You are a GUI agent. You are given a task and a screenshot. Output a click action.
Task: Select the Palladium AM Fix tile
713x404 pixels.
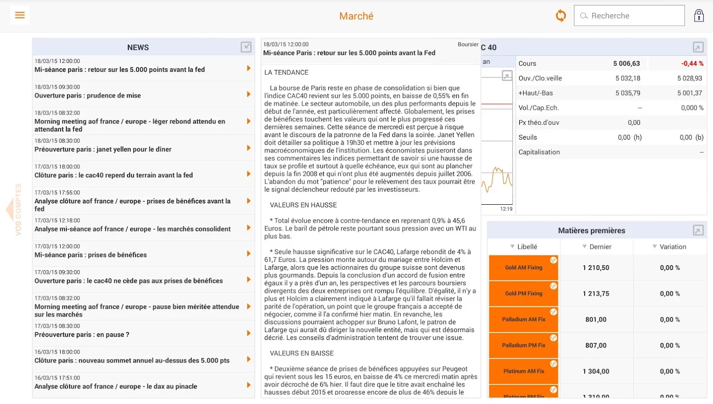point(524,320)
